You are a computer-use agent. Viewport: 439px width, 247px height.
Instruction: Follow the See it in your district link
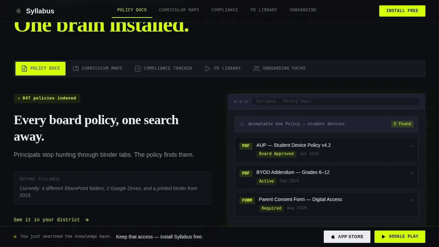[x=51, y=220]
